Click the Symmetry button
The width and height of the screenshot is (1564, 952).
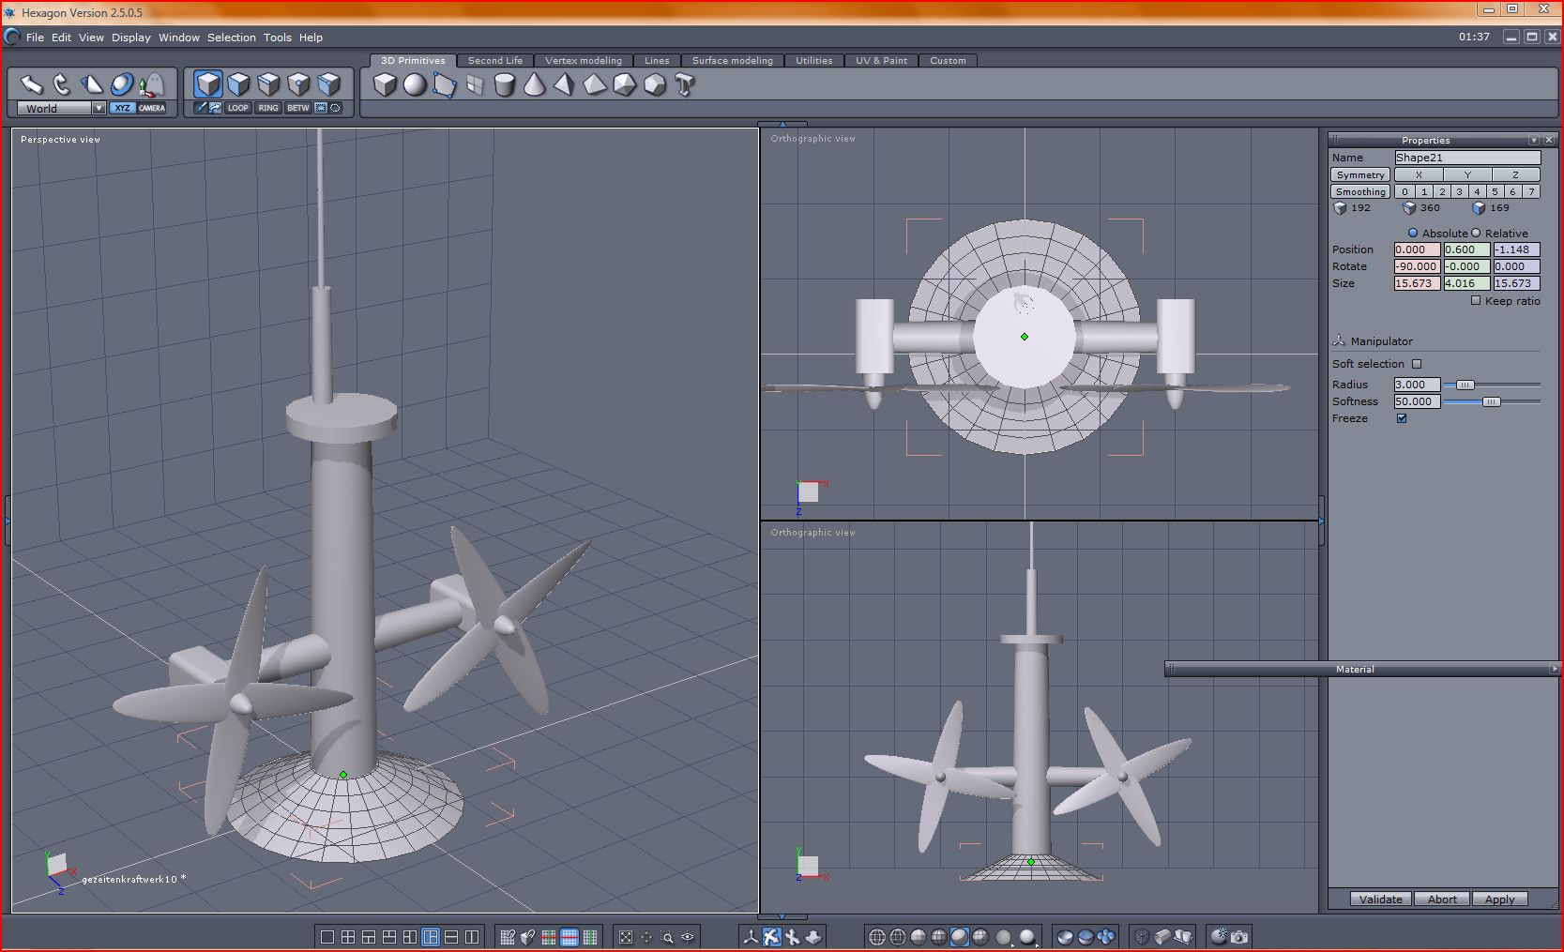(1359, 175)
